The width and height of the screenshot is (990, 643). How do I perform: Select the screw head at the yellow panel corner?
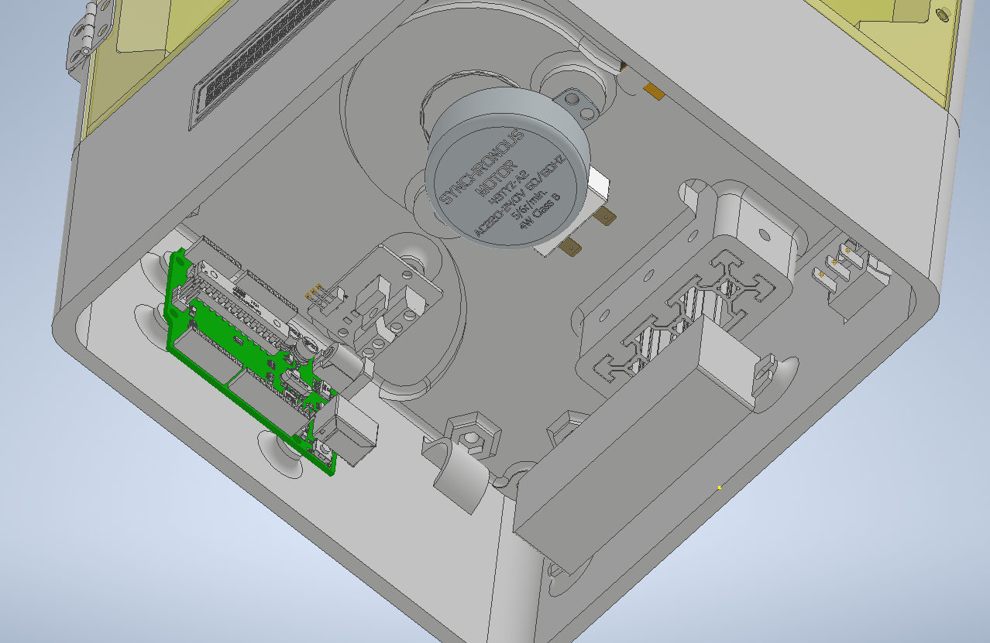pos(942,15)
